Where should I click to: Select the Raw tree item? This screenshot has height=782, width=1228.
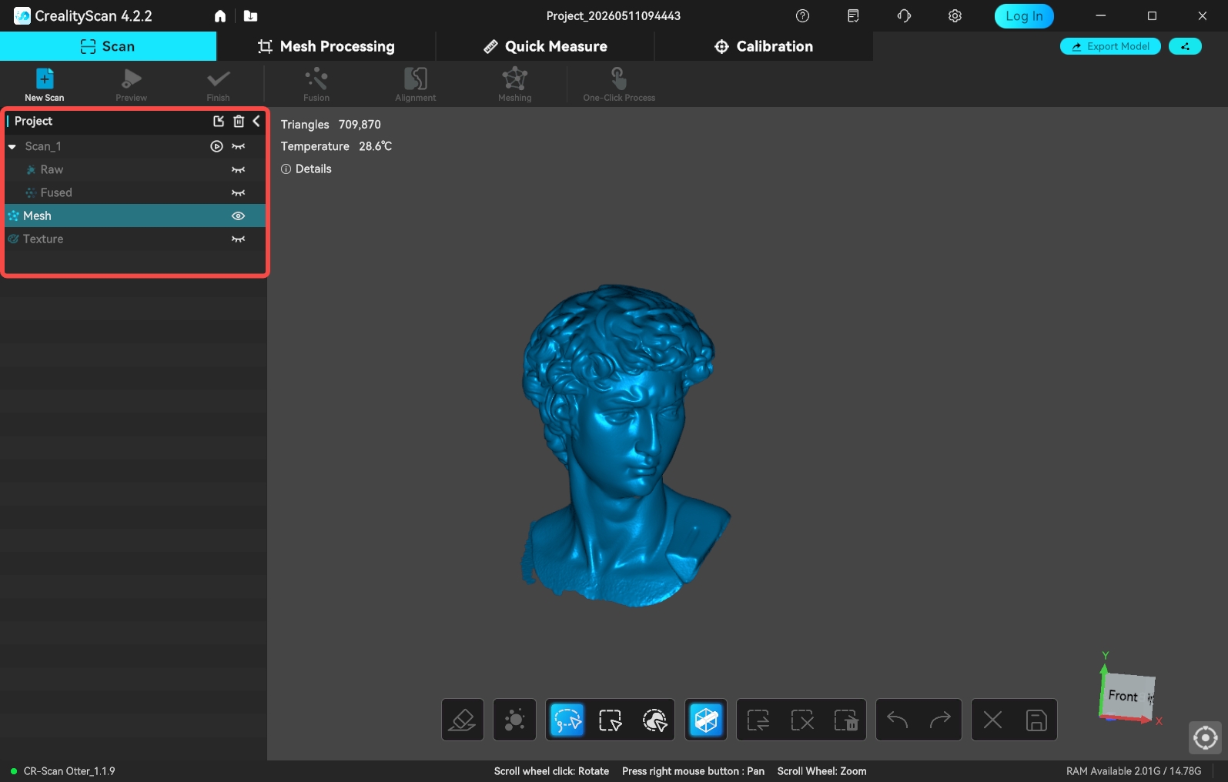point(52,169)
